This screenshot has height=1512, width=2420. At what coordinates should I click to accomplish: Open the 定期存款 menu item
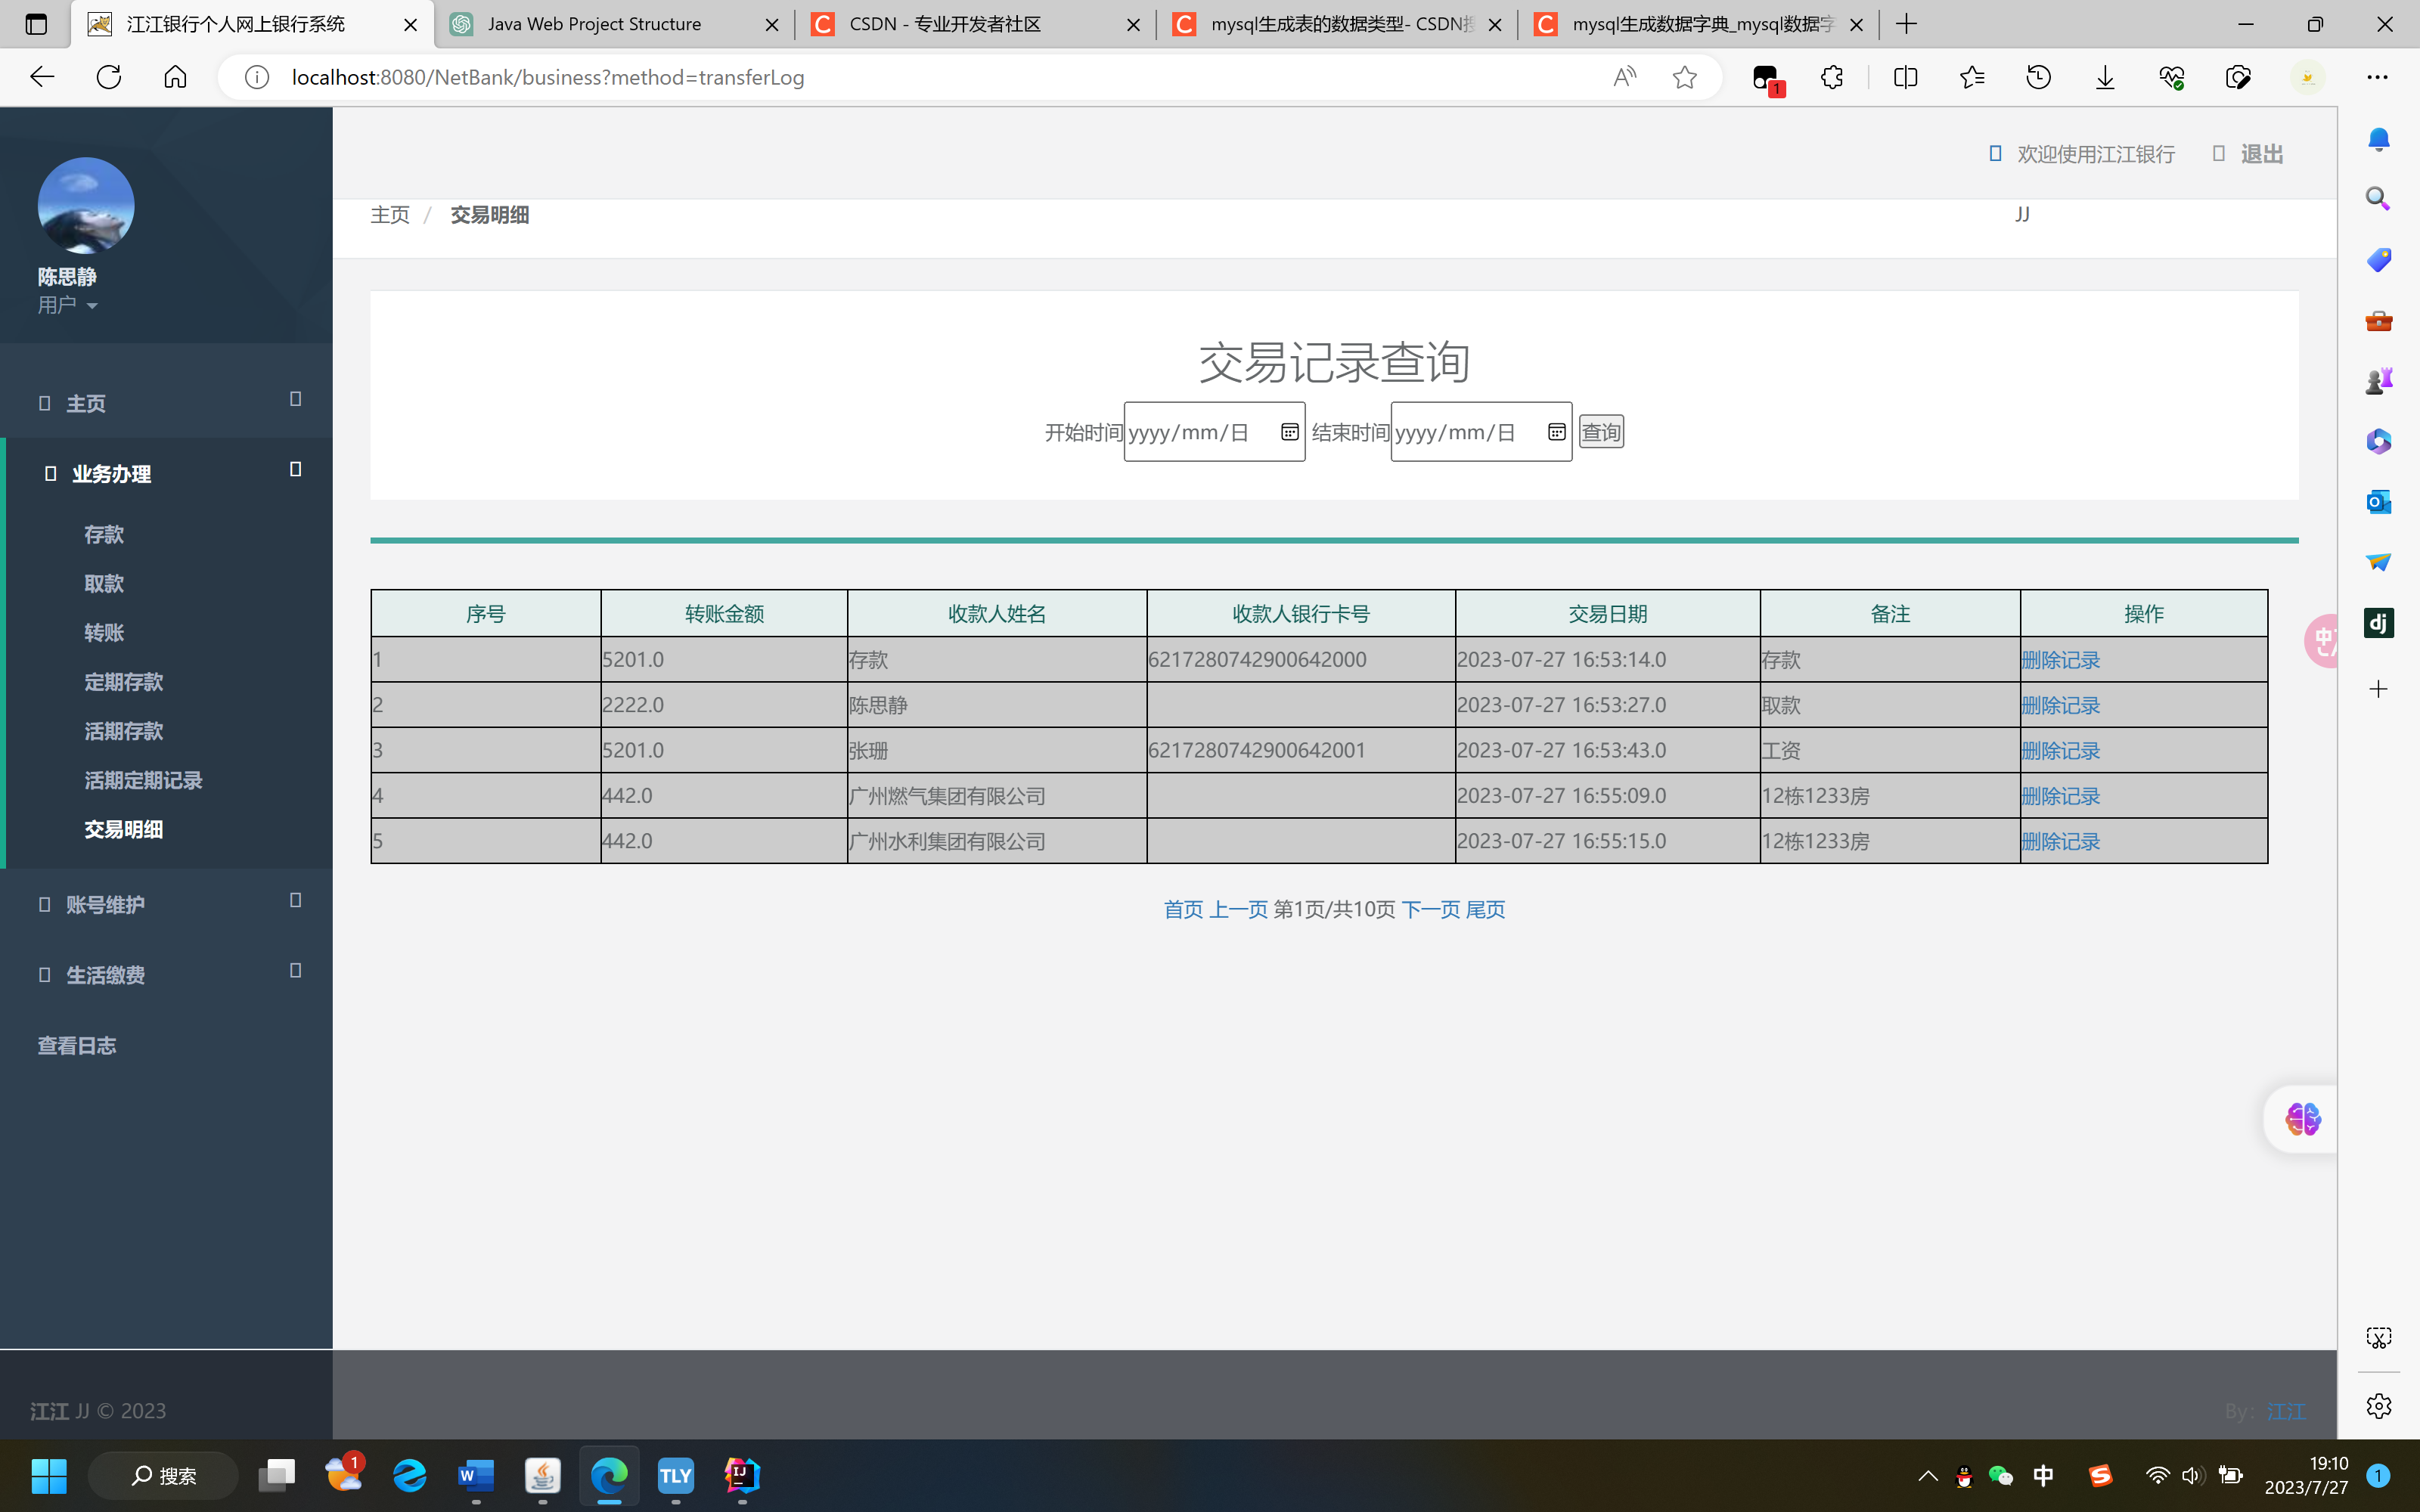click(x=124, y=682)
